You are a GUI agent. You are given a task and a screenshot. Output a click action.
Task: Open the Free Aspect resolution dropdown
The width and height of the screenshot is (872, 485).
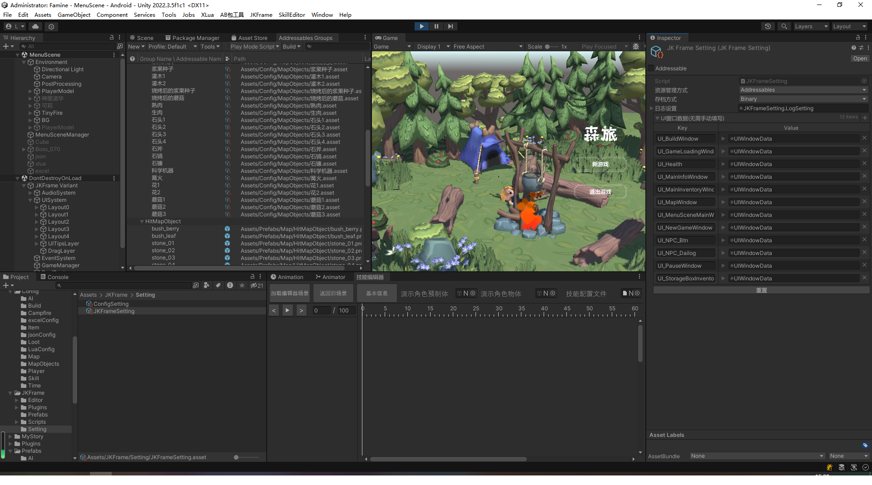pyautogui.click(x=488, y=46)
